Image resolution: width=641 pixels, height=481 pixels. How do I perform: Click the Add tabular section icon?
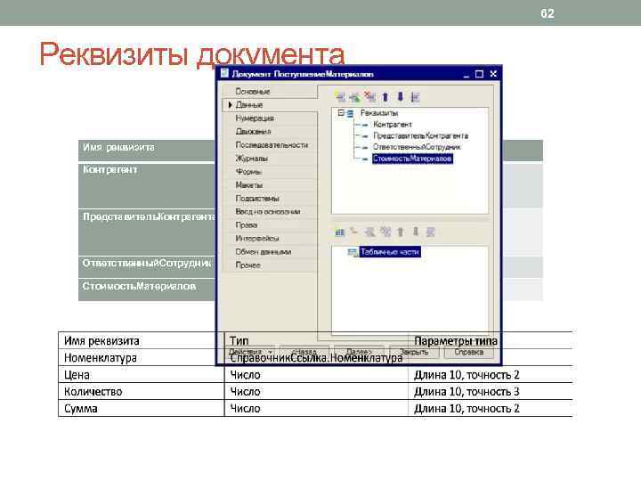point(340,232)
